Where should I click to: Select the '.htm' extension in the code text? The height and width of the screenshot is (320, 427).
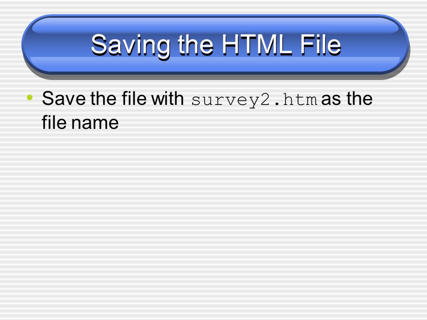pyautogui.click(x=295, y=99)
